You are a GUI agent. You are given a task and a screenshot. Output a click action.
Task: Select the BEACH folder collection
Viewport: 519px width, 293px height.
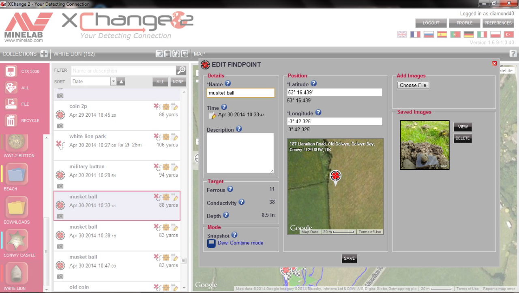click(17, 174)
